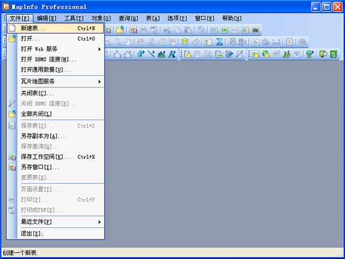
Task: Click the Save Window As toolbar icon
Action: (x=133, y=30)
